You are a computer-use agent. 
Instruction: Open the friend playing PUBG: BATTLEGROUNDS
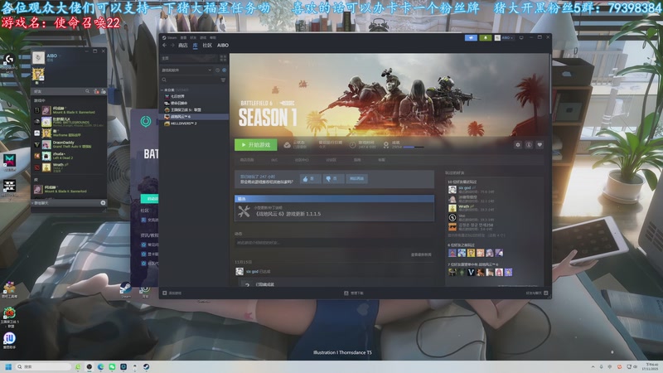pyautogui.click(x=70, y=122)
